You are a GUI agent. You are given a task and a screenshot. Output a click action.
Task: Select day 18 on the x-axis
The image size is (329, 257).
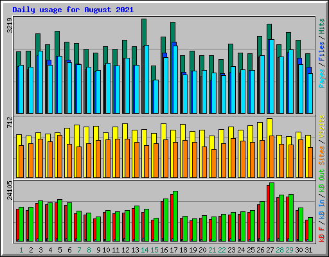tap(183, 250)
